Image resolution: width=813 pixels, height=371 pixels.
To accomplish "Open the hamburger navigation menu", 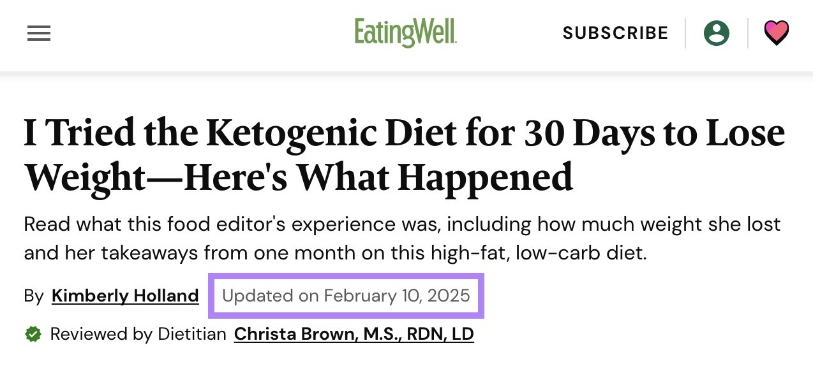I will [x=39, y=33].
